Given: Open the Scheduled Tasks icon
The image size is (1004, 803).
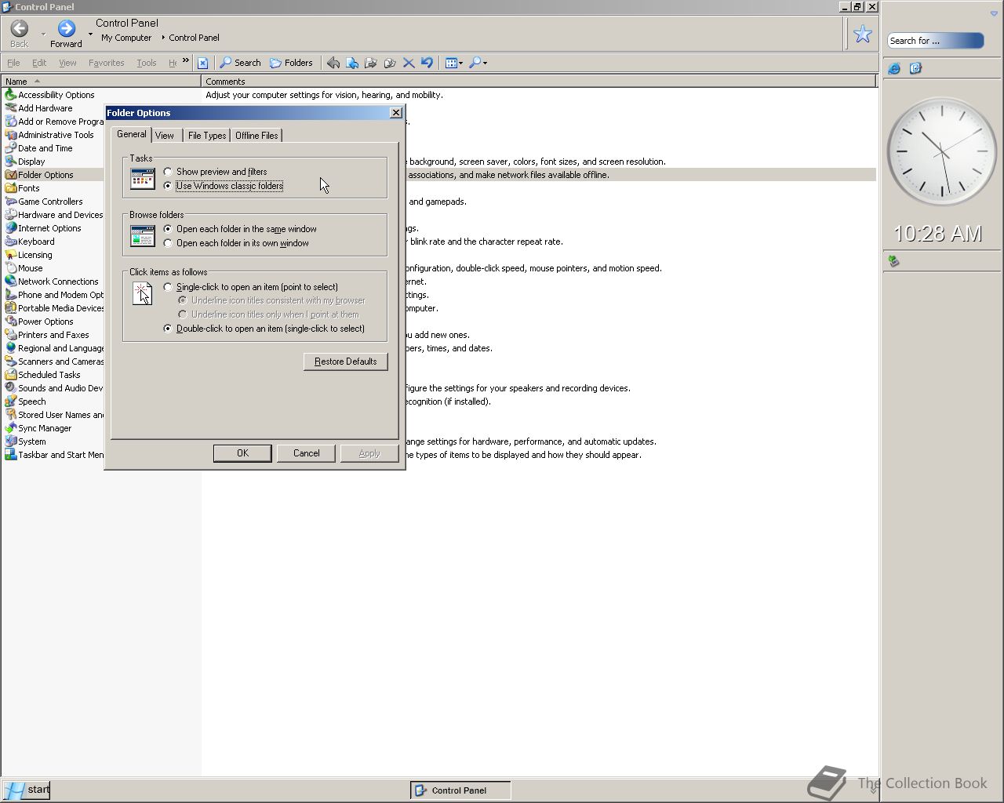Looking at the screenshot, I should [11, 375].
